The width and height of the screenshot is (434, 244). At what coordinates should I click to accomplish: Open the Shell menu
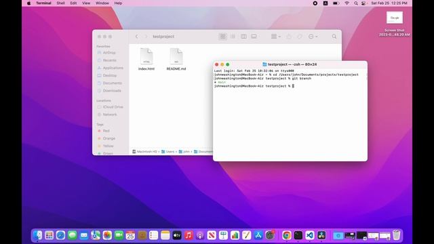[x=60, y=3]
